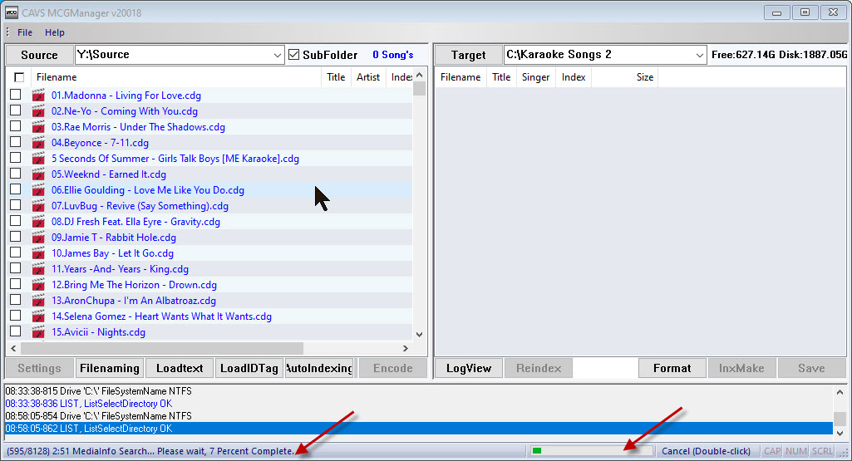Open the Help menu

coord(54,32)
